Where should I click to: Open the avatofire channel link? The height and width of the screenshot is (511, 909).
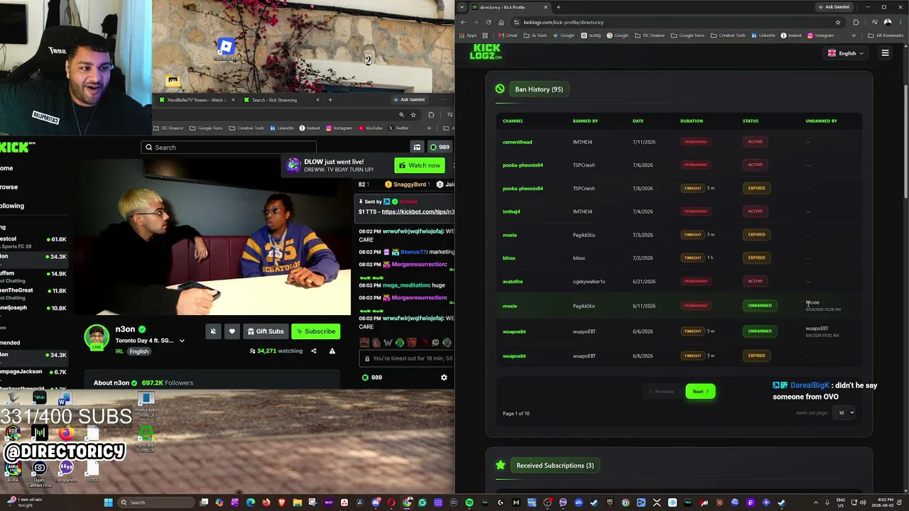[x=513, y=282]
